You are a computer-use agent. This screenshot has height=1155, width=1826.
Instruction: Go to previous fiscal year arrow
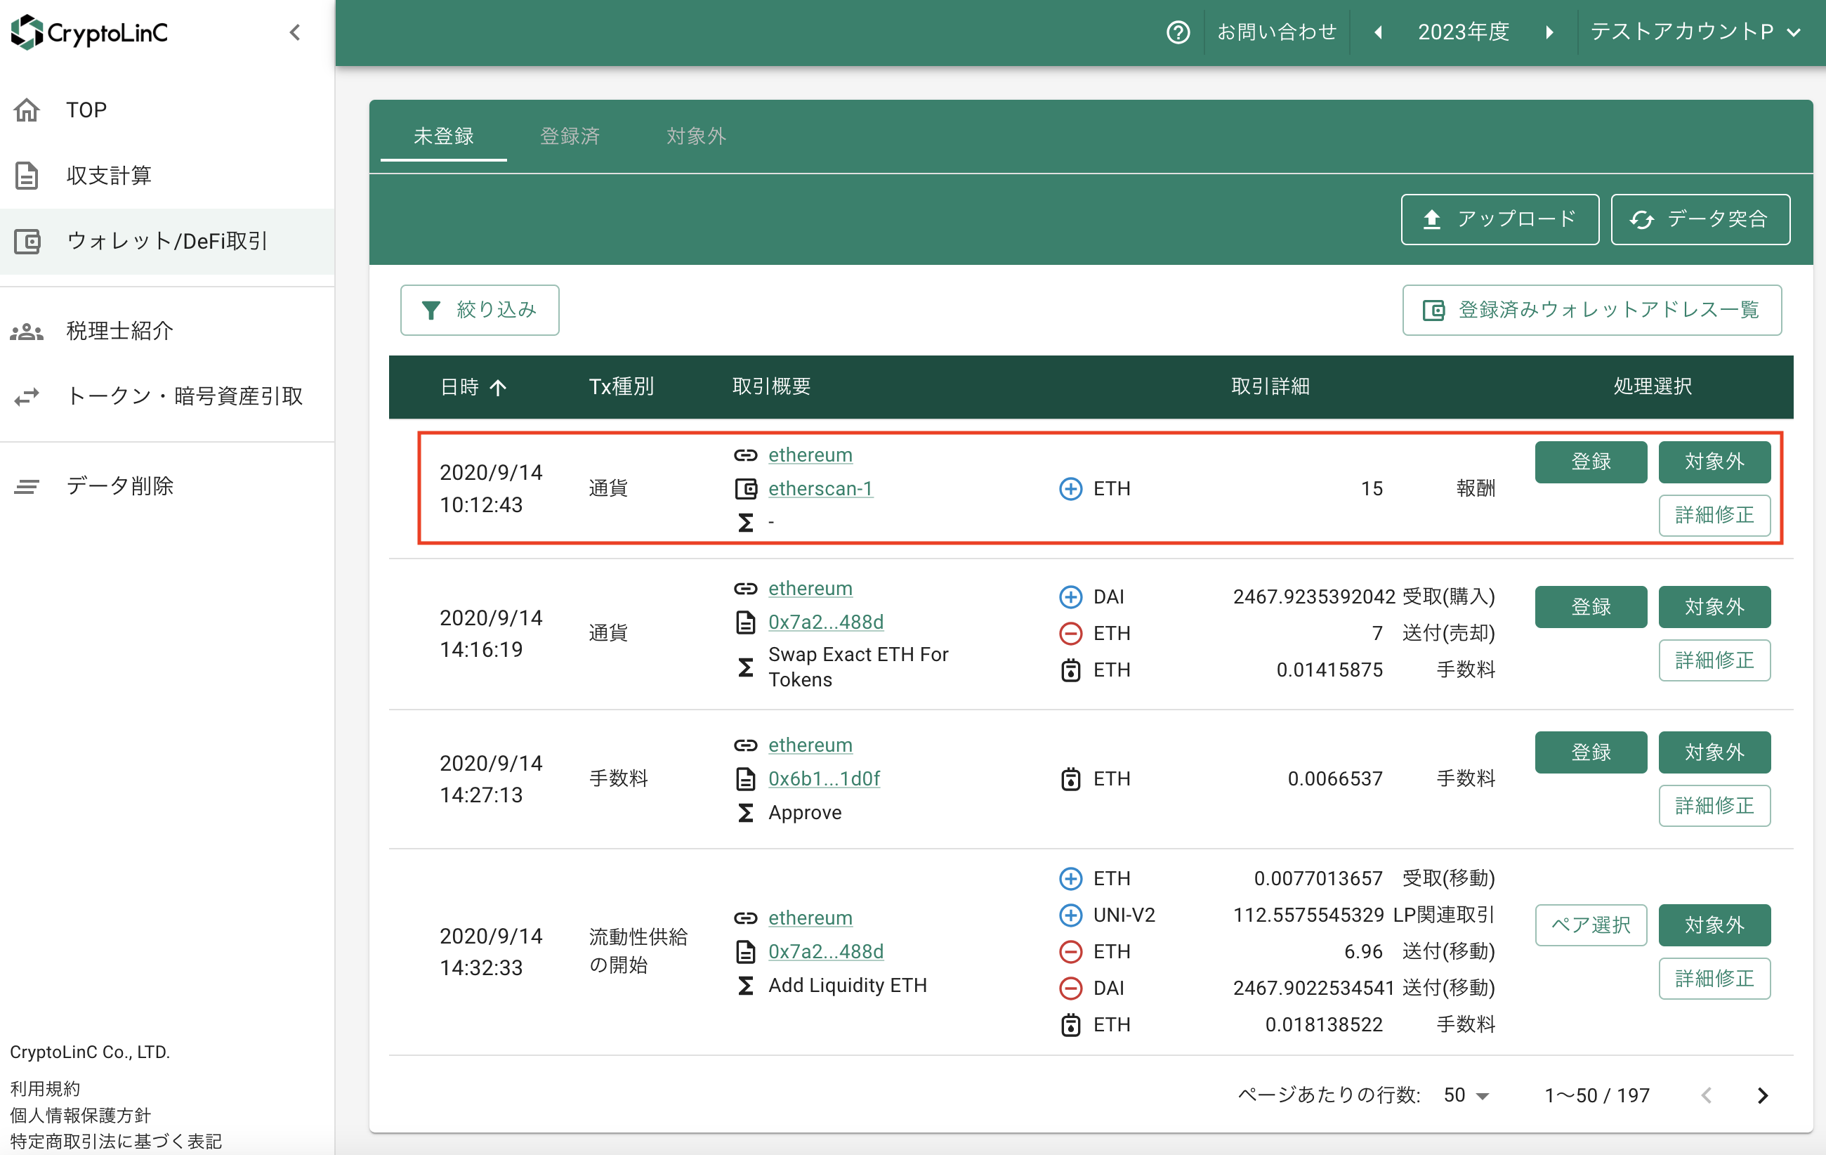click(x=1379, y=32)
